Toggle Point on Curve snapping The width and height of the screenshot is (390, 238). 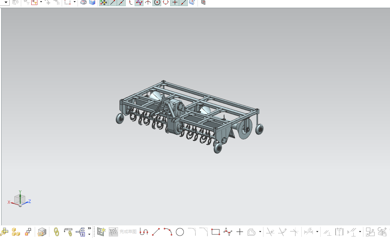pos(183,2)
